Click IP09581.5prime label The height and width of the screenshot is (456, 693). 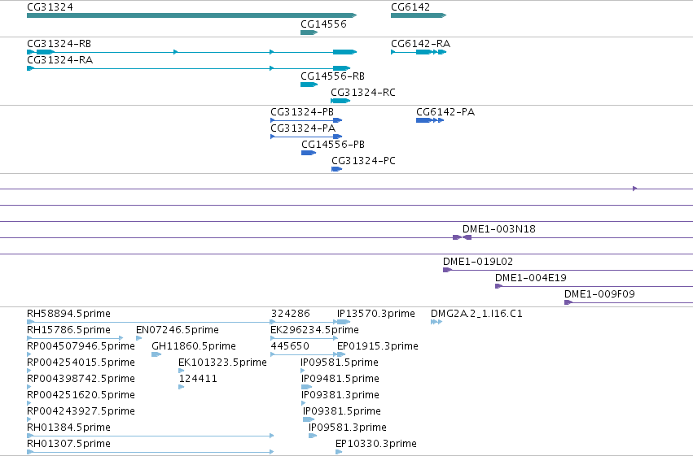tap(340, 363)
